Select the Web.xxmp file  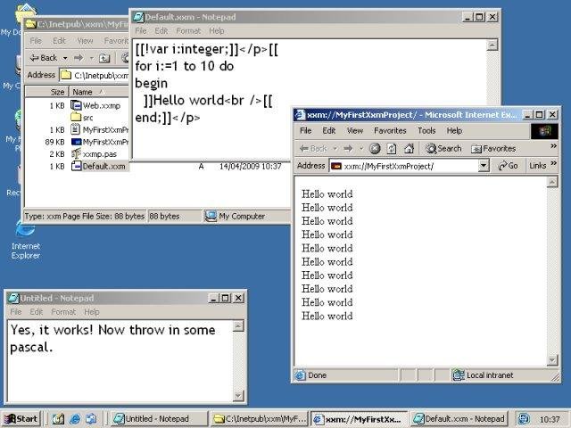(x=95, y=105)
